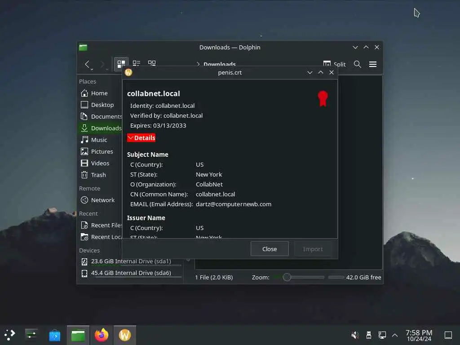The image size is (460, 345).
Task: Click the Dolphin window green folder icon
Action: coord(83,47)
